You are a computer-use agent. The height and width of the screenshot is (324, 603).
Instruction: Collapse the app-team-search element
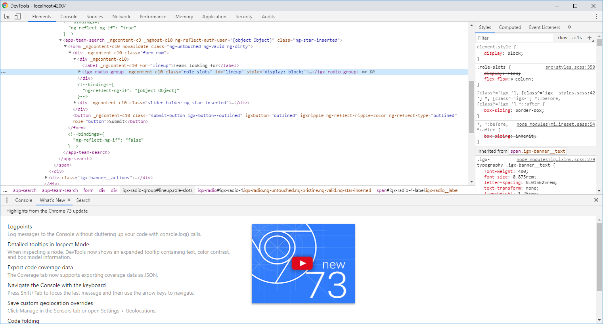pos(59,40)
